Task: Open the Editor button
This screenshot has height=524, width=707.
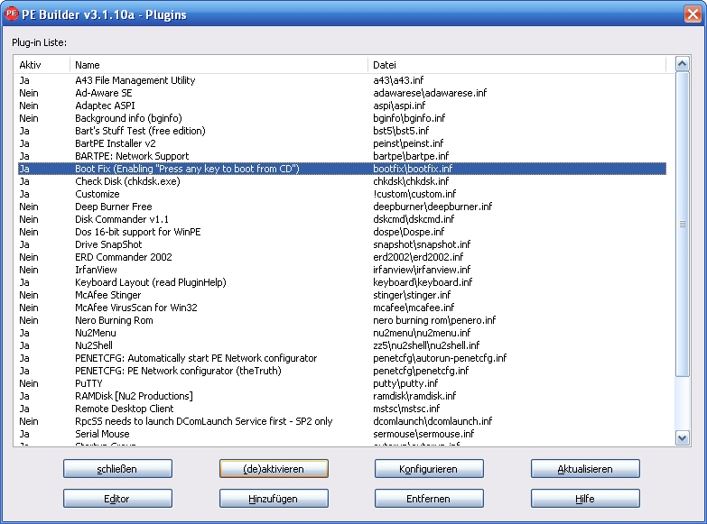Action: point(117,499)
